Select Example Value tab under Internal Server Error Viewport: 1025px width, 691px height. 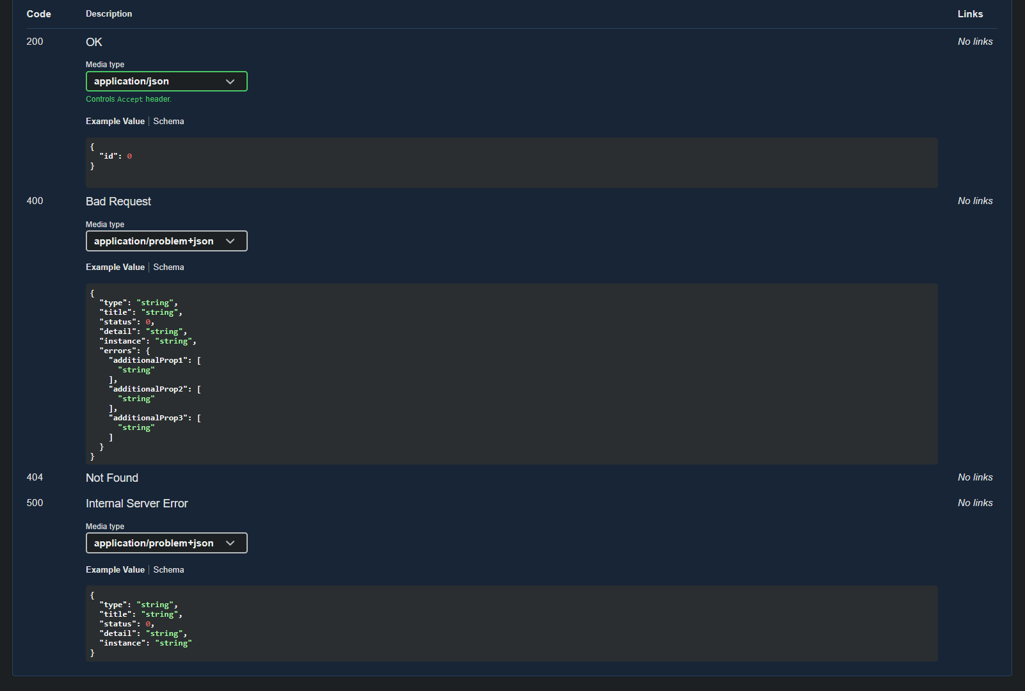tap(115, 569)
